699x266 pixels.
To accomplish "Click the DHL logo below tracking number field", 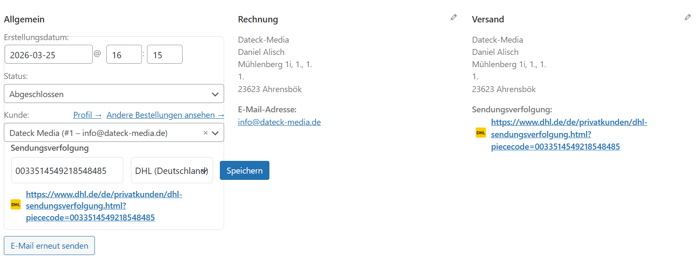I will pos(16,204).
